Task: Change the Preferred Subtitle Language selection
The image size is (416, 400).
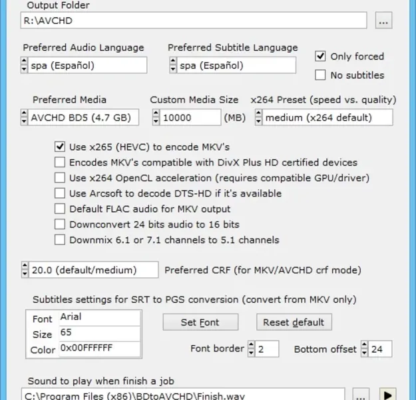Action: tap(174, 65)
